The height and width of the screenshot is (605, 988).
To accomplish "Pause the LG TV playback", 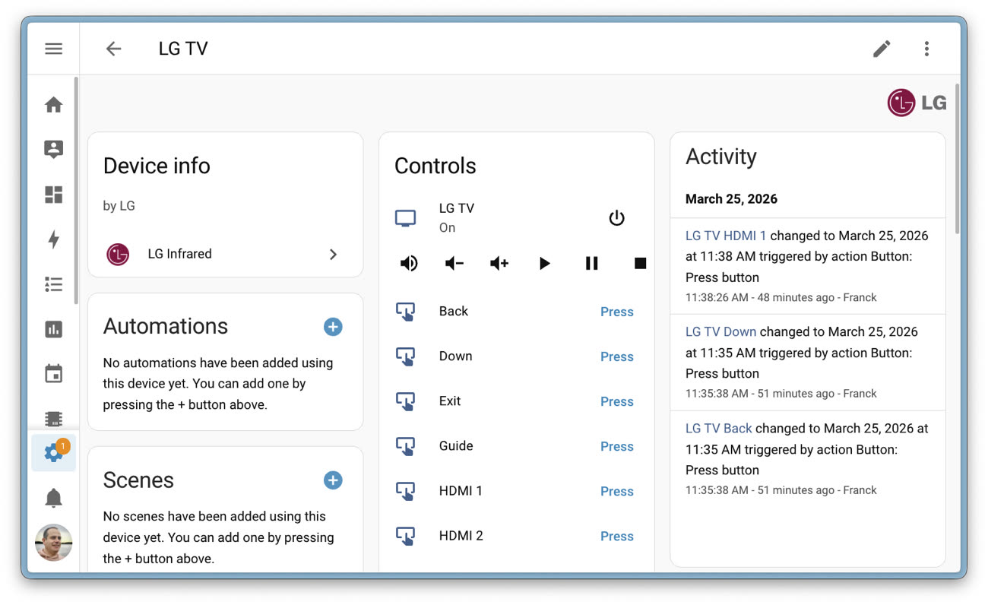I will (x=591, y=264).
